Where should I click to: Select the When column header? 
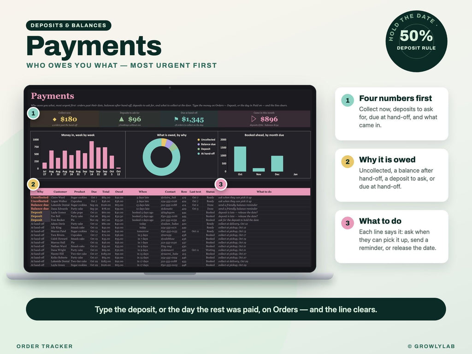[x=143, y=192]
